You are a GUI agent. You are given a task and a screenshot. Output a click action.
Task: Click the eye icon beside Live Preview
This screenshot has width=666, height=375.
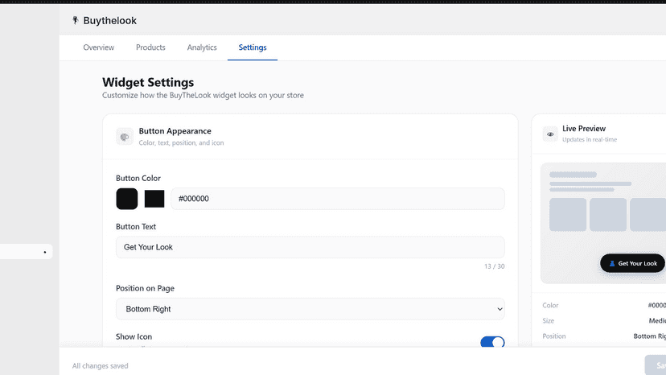point(550,134)
